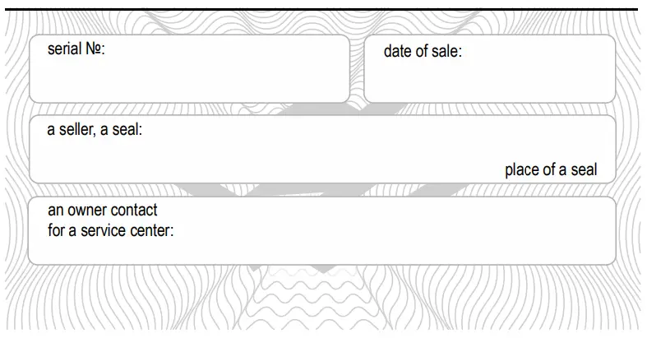Click the № symbol in serial label
Image resolution: width=647 pixels, height=338 pixels.
pyautogui.click(x=95, y=49)
